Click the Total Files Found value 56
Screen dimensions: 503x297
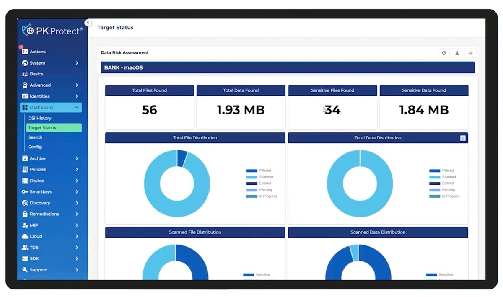pyautogui.click(x=150, y=110)
